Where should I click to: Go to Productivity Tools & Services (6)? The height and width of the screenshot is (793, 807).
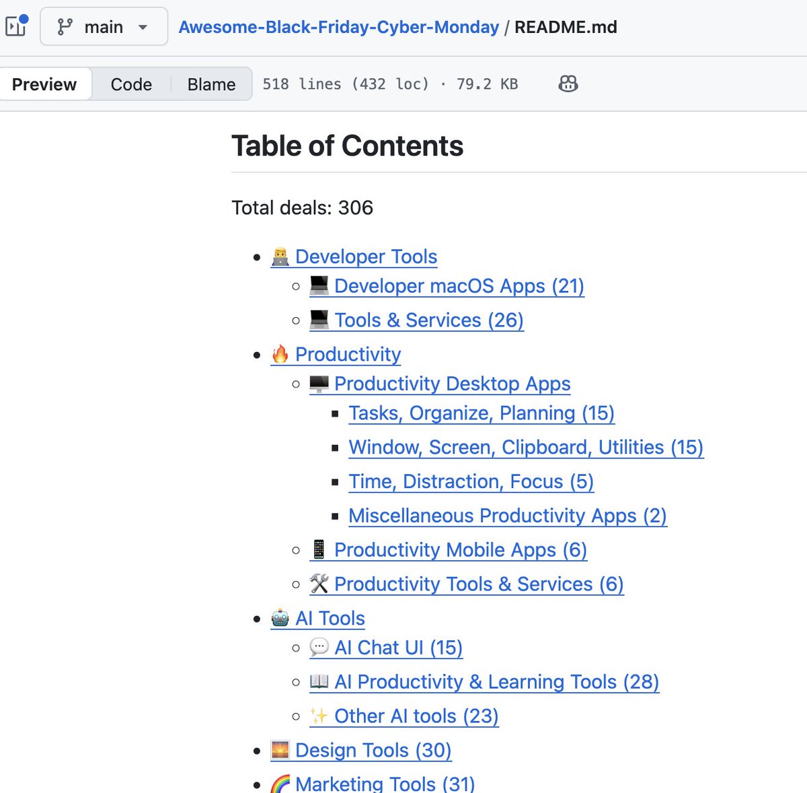pyautogui.click(x=467, y=584)
